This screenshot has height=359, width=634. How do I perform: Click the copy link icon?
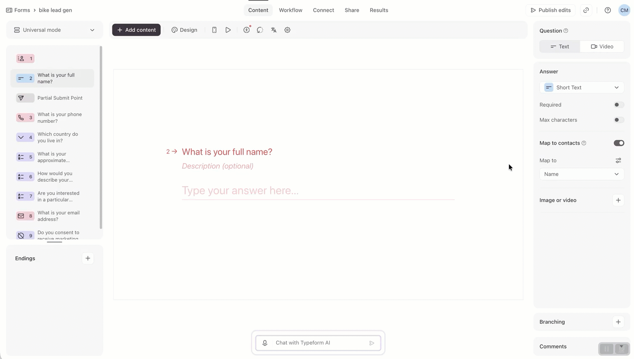(x=586, y=10)
